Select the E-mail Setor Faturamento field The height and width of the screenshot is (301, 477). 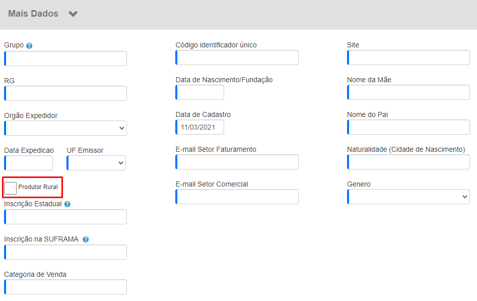click(237, 162)
